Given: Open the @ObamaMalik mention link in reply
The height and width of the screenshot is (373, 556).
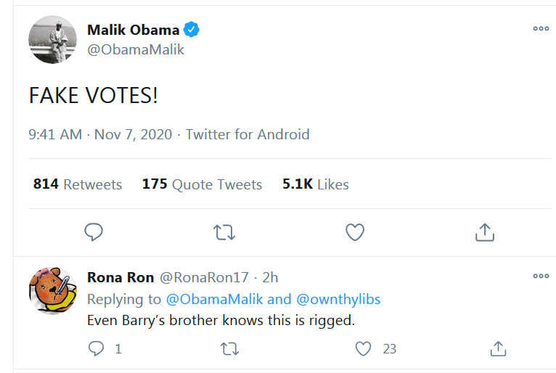Looking at the screenshot, I should tap(215, 299).
